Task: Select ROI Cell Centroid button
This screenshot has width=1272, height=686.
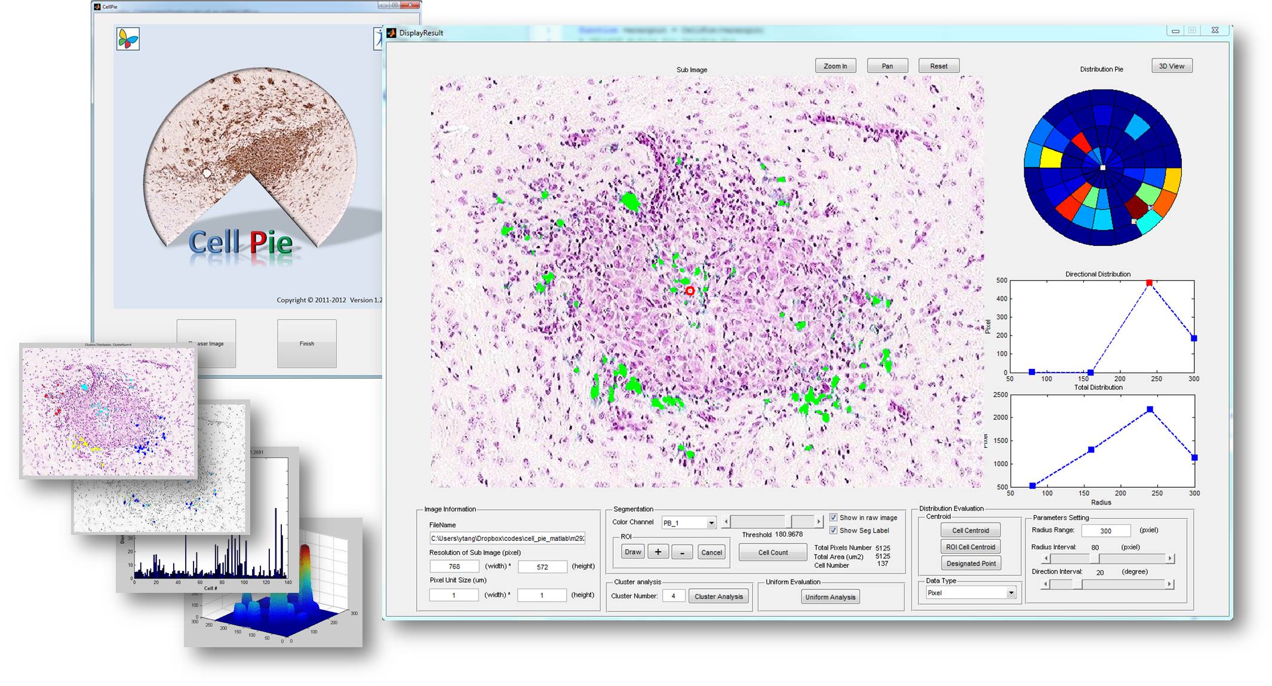Action: point(970,547)
